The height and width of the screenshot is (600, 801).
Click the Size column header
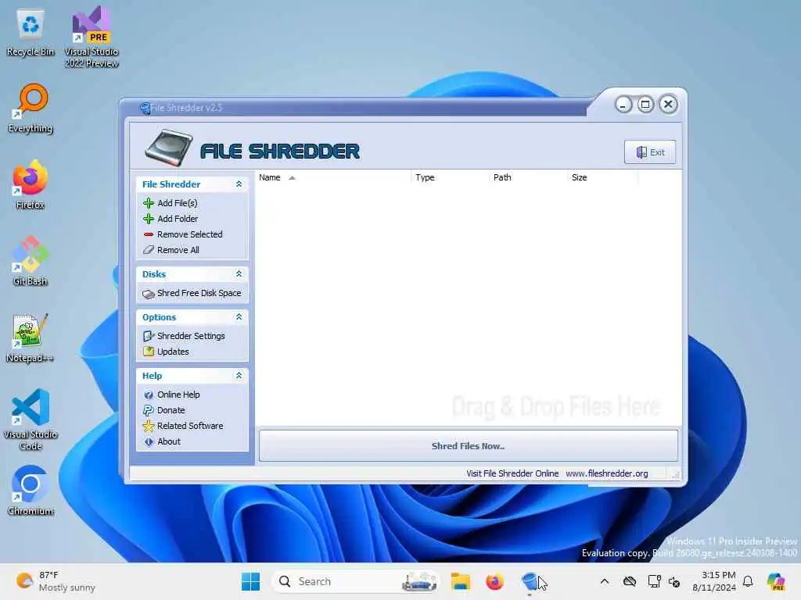click(603, 177)
